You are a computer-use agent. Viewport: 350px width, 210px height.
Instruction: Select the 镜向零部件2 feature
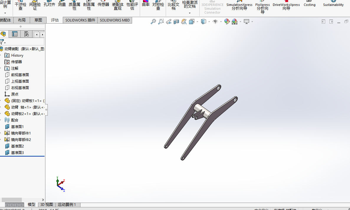pyautogui.click(x=21, y=140)
